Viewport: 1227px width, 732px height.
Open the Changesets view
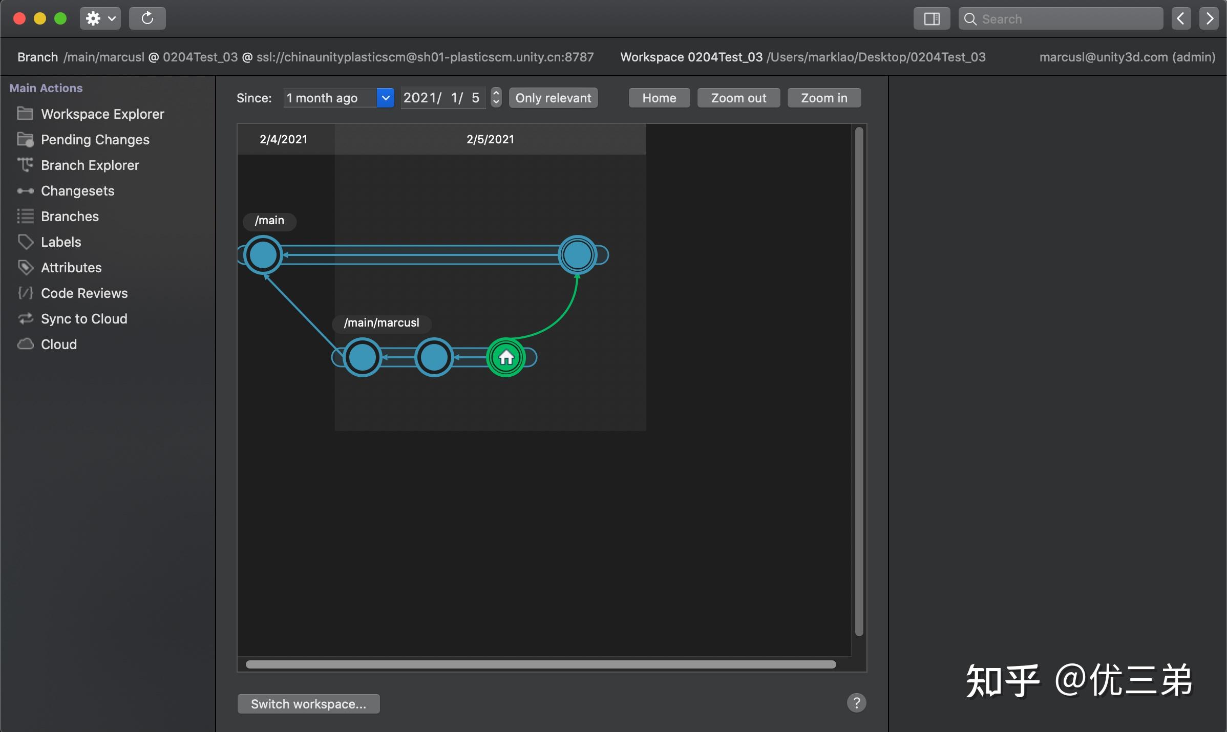point(77,191)
